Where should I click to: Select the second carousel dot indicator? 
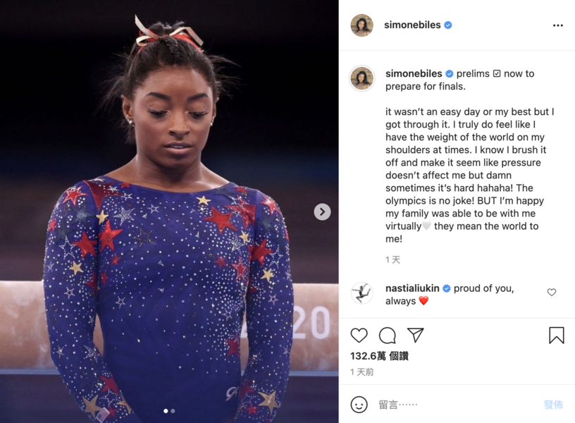[x=173, y=411]
